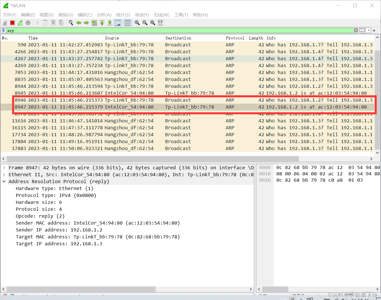Open the 文件(F) menu
381x300 pixels.
[x=10, y=15]
